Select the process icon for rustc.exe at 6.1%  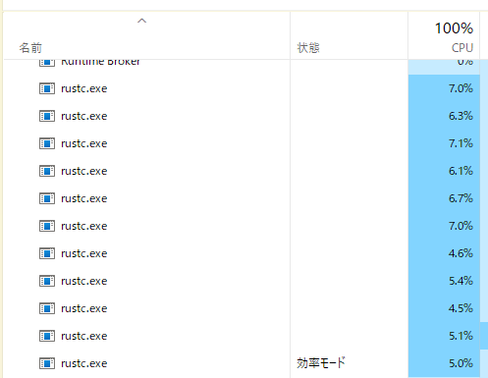point(47,171)
